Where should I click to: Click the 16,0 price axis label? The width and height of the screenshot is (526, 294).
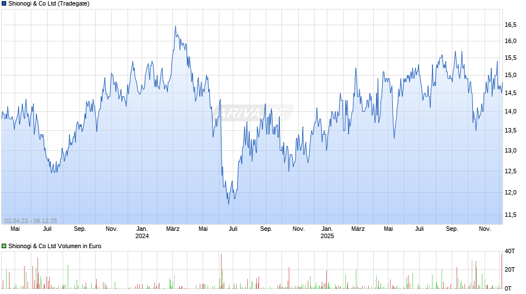(x=510, y=41)
